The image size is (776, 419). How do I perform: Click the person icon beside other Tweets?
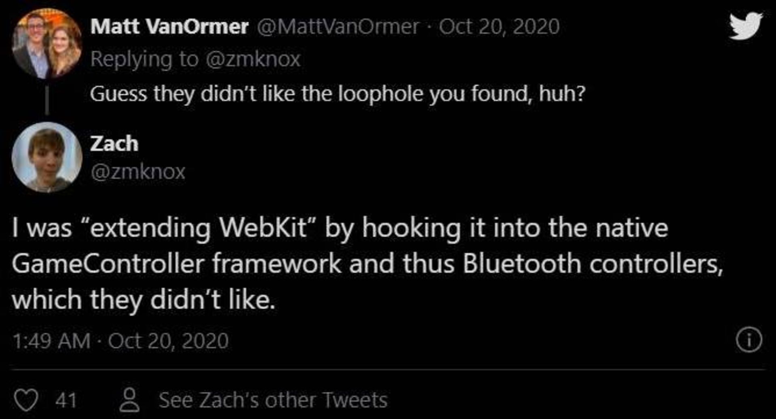click(129, 400)
